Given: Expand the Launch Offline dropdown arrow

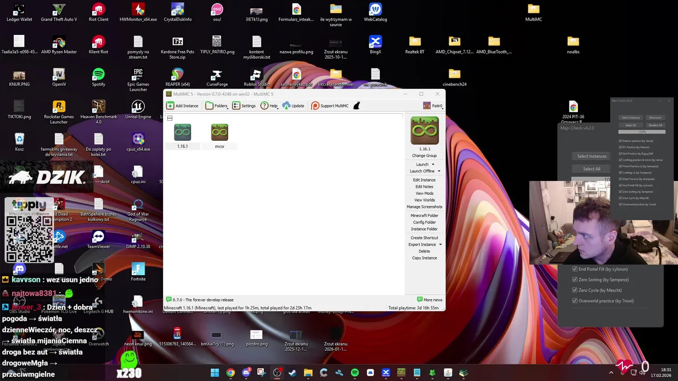Looking at the screenshot, I should click(x=439, y=171).
